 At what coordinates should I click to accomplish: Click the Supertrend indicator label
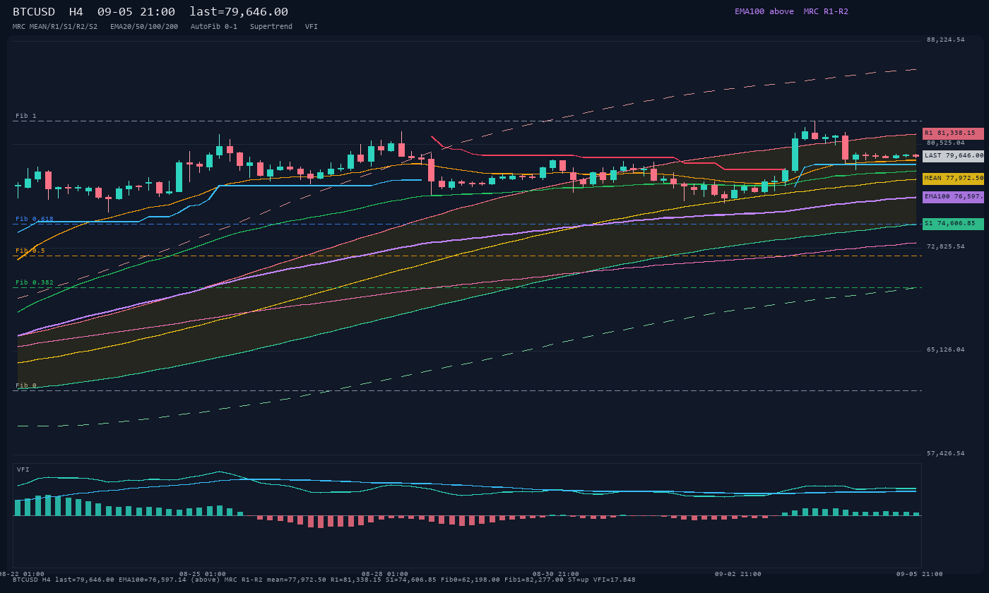[x=271, y=27]
